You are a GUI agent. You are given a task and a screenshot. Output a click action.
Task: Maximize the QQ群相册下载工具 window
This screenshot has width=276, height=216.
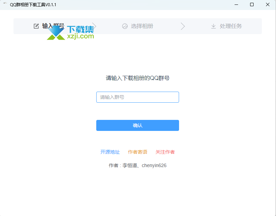[252, 5]
